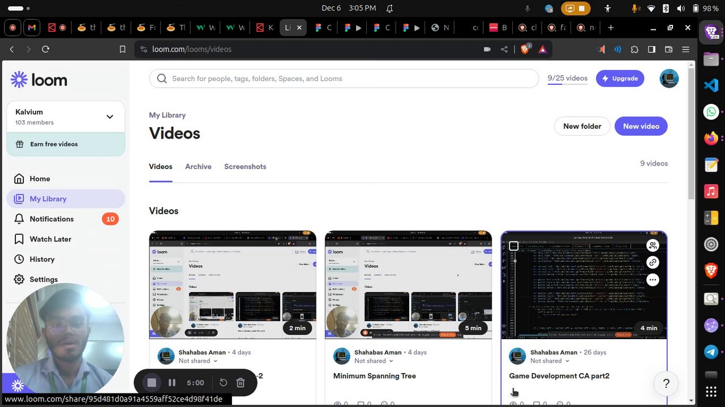This screenshot has height=407, width=725.
Task: Select My Library in the sidebar
Action: 66,199
